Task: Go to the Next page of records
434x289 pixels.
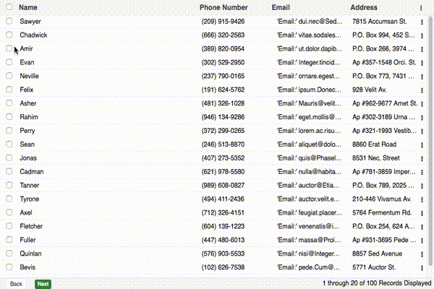Action: click(x=43, y=284)
